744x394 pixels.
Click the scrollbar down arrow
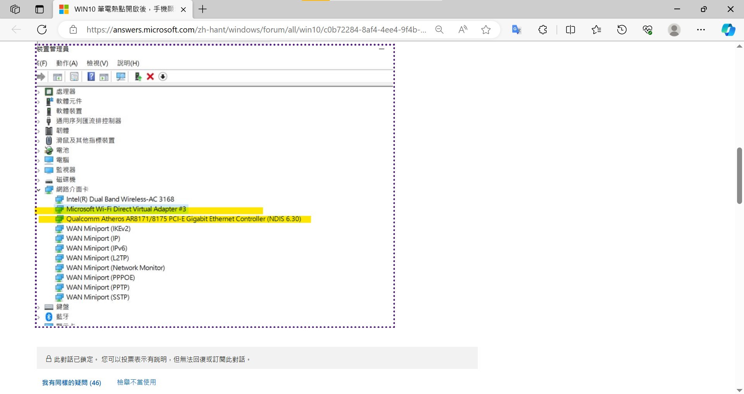pos(739,390)
